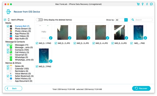The image size is (157, 96).
Task: Open Notes (9) category
Action: click(x=19, y=66)
